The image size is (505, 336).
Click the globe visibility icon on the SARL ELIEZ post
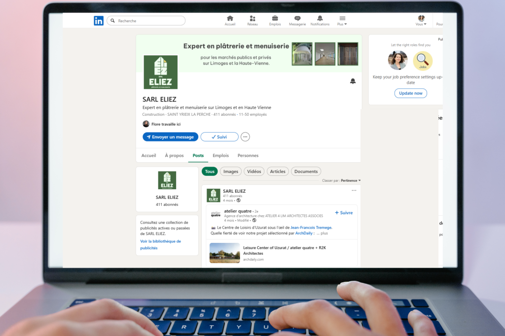(239, 201)
